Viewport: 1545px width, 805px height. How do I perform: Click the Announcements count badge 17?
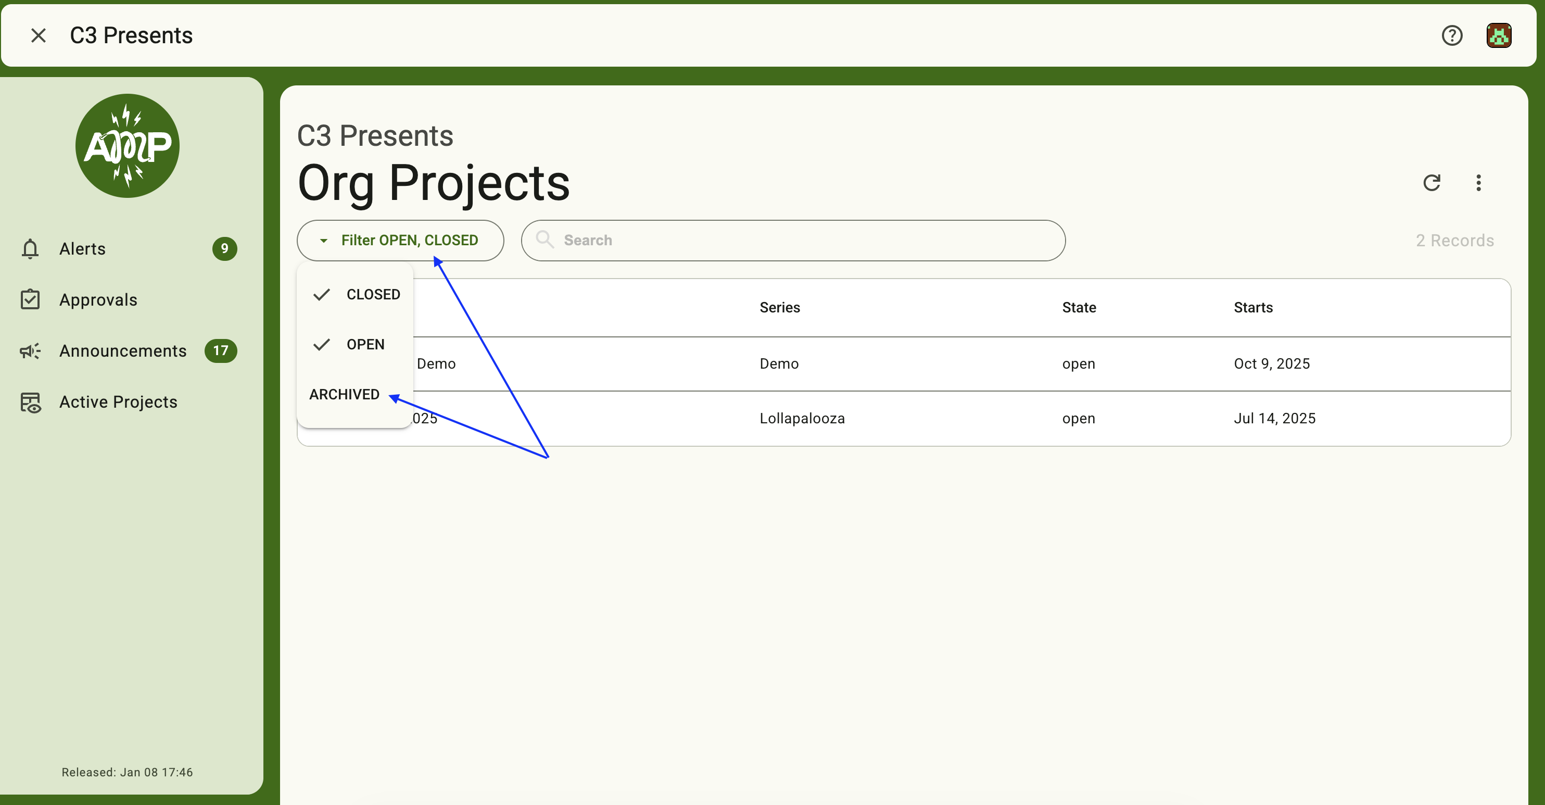(221, 350)
